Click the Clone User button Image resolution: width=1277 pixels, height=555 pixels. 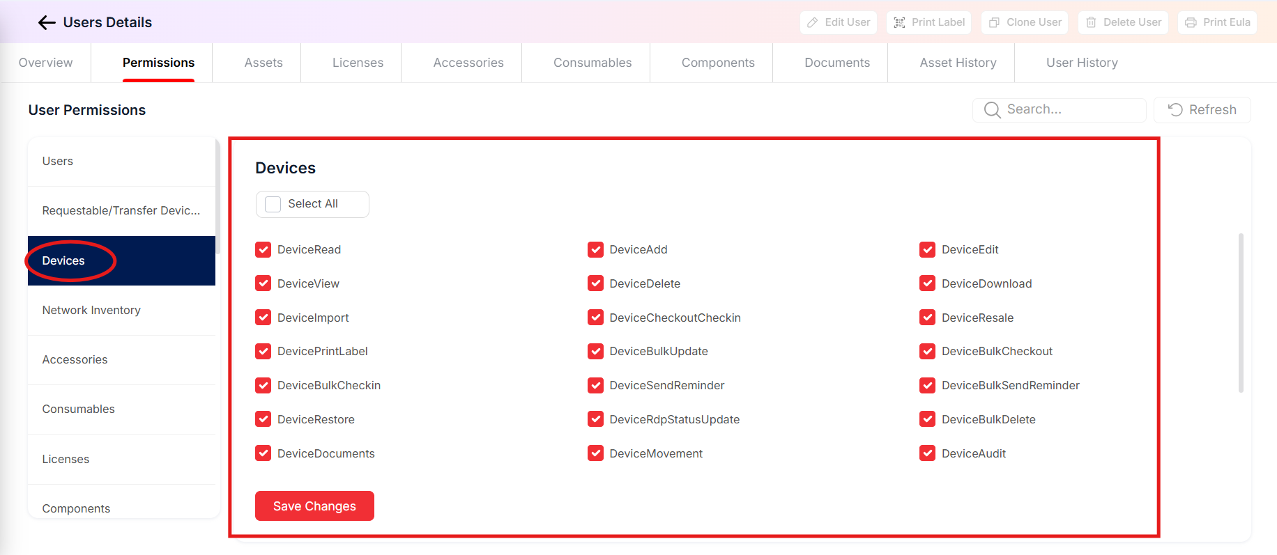[x=1025, y=22]
